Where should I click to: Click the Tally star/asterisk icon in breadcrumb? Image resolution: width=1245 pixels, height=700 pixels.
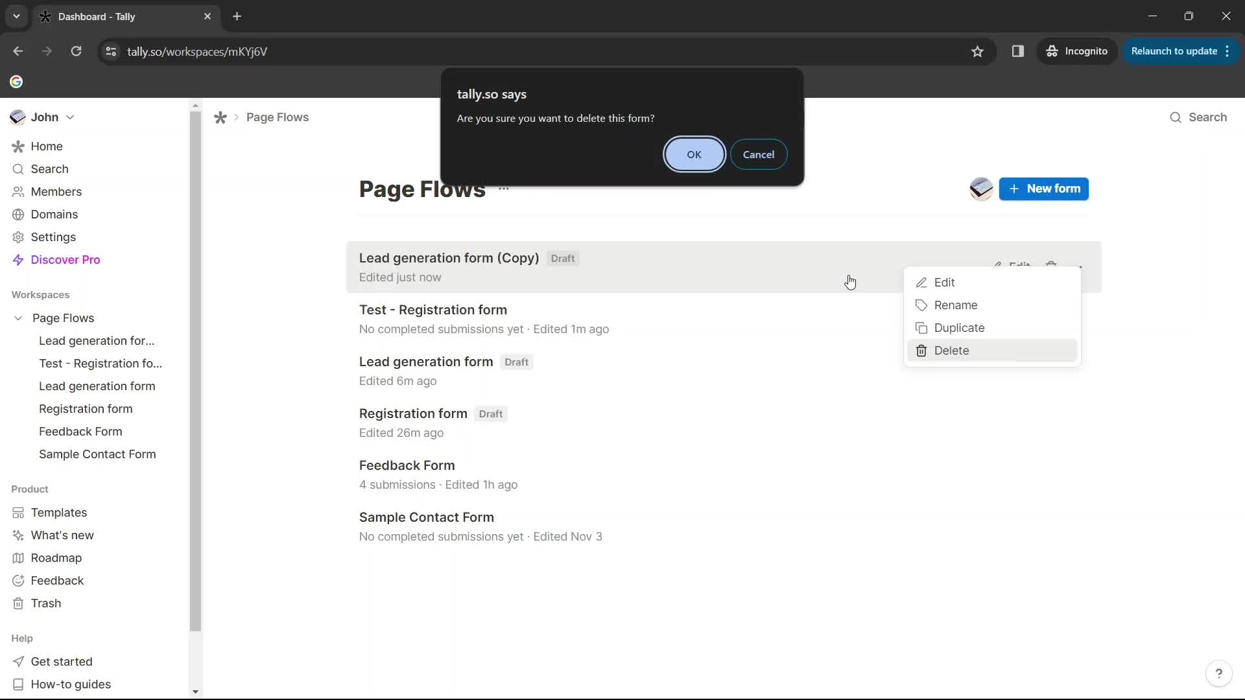(x=220, y=118)
